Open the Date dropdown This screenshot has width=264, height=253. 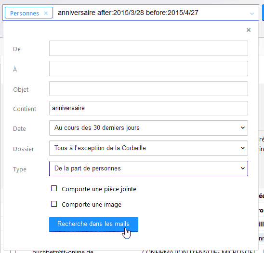tap(148, 128)
